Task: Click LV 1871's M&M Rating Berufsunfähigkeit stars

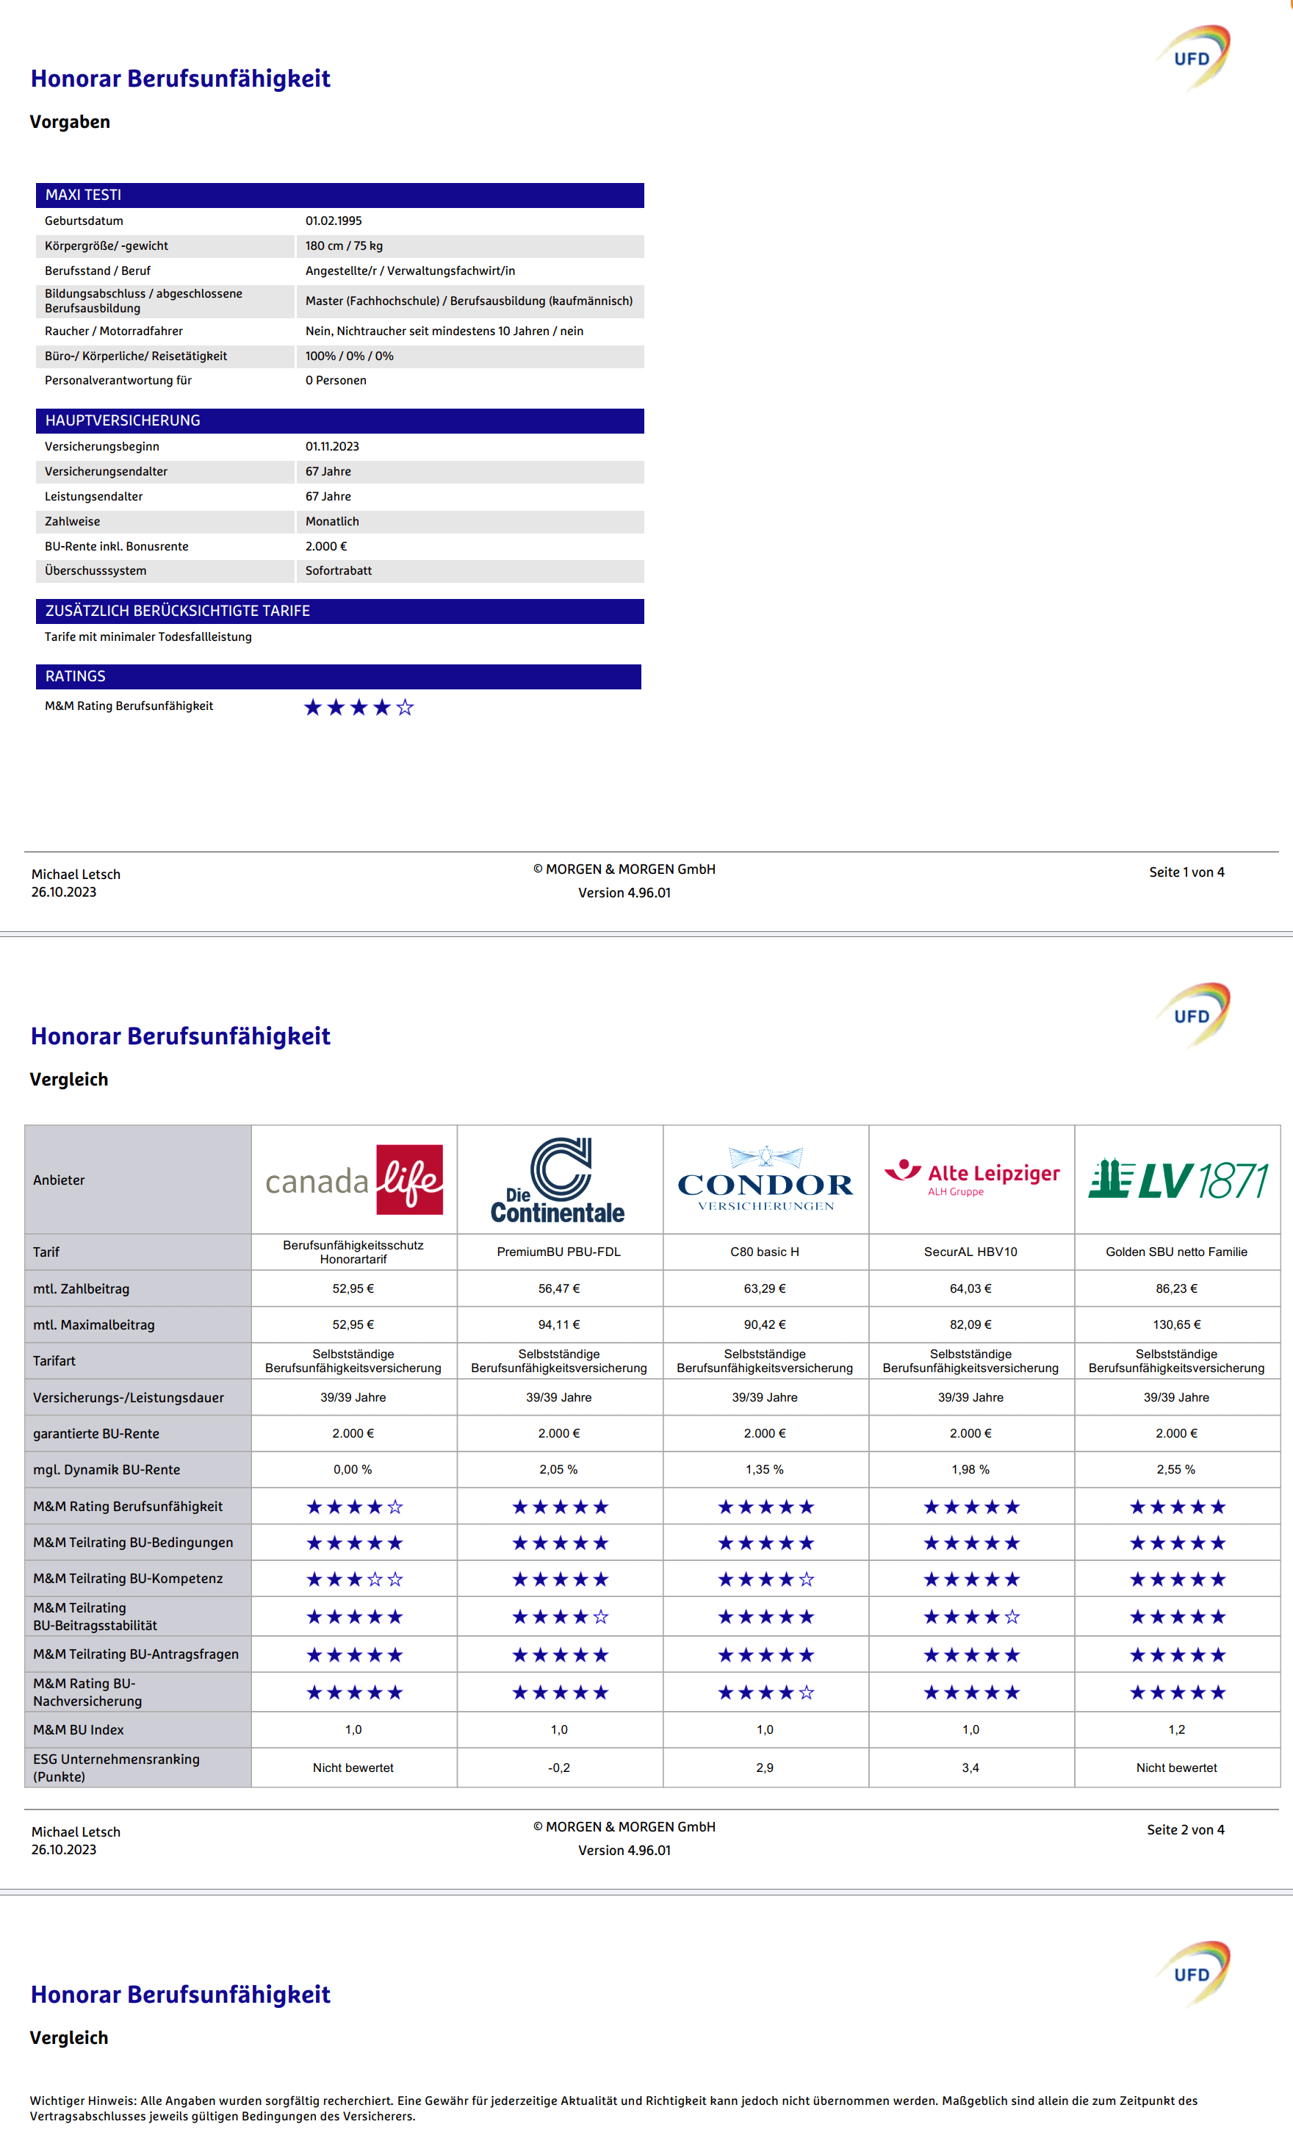Action: [1178, 1507]
